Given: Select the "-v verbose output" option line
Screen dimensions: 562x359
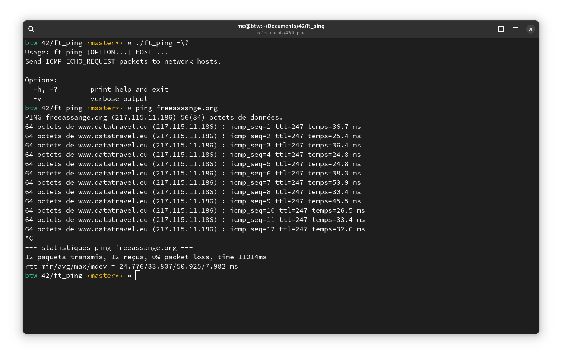Looking at the screenshot, I should pyautogui.click(x=91, y=99).
